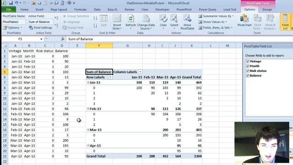Uncheck the Balance field checkbox
Viewport: 293px width, 165px height.
248,76
